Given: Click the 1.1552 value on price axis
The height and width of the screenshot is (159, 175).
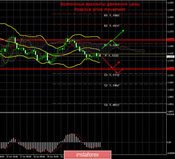Looking at the screenshot, I should coord(170,3).
